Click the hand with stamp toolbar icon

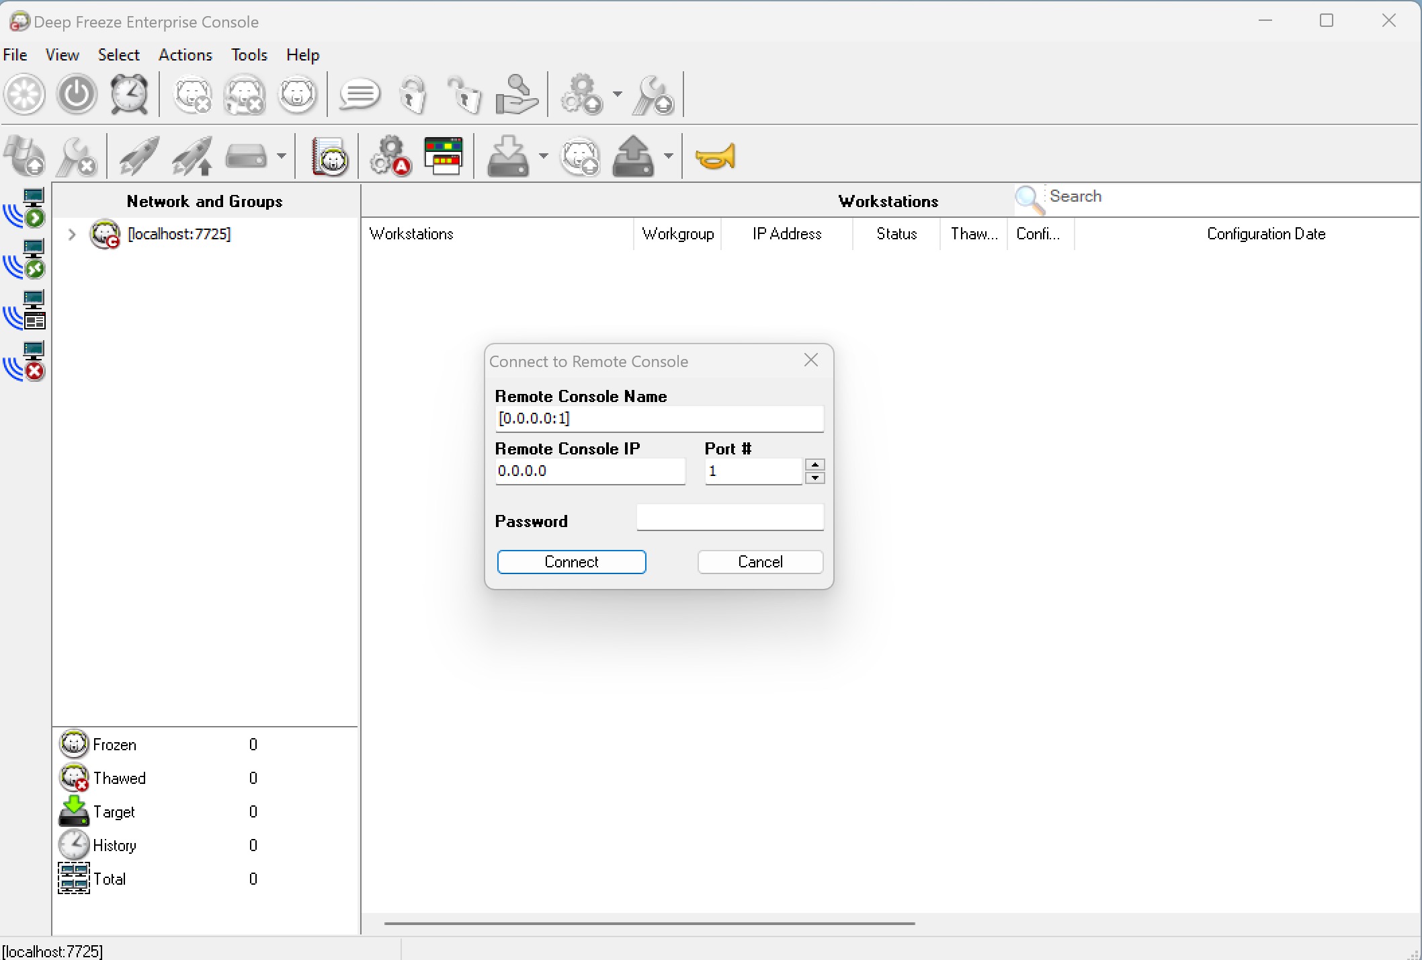point(516,94)
